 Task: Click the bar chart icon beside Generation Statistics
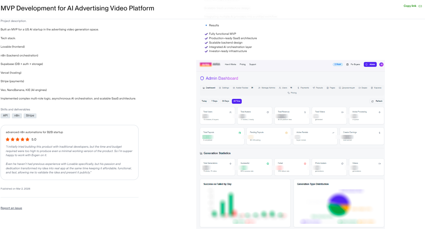[201, 153]
